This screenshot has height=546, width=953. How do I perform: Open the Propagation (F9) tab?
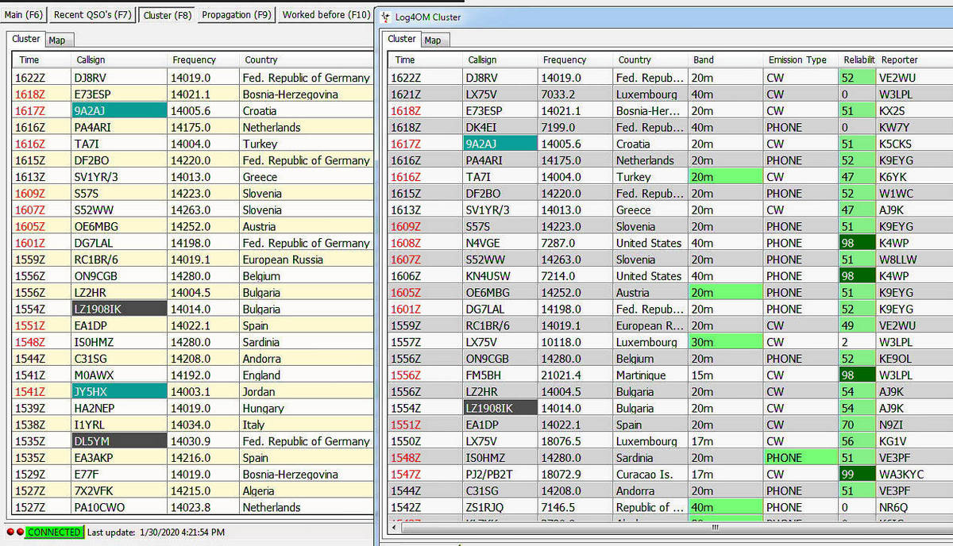pos(236,14)
